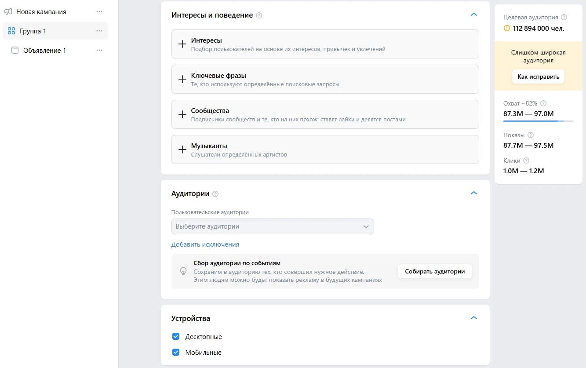Uncheck the Мобильные devices checkbox
The height and width of the screenshot is (368, 586).
tap(176, 353)
